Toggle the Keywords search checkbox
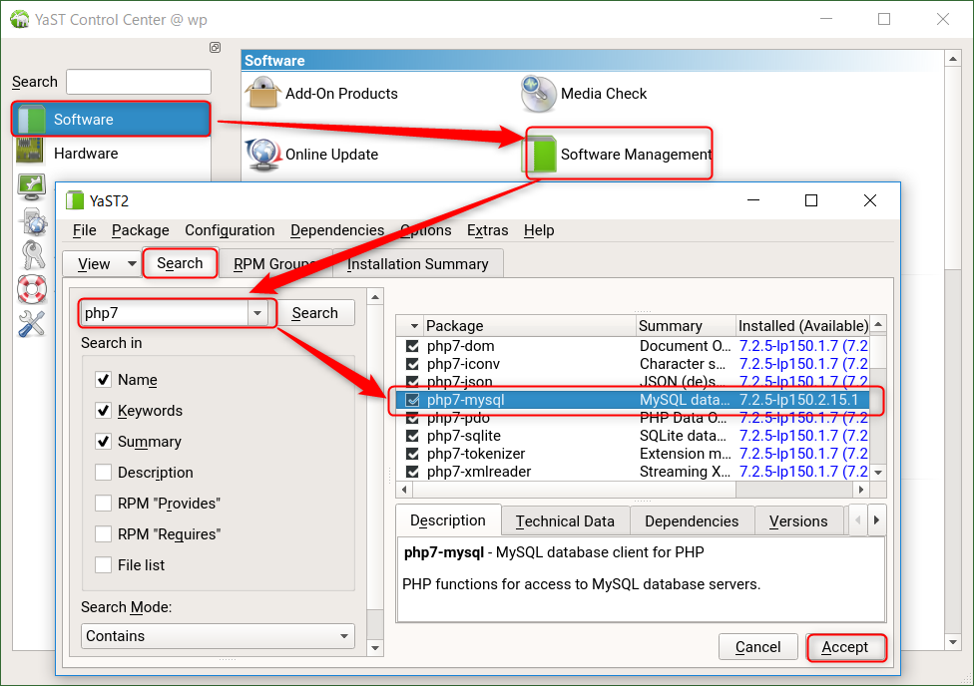 (x=103, y=411)
